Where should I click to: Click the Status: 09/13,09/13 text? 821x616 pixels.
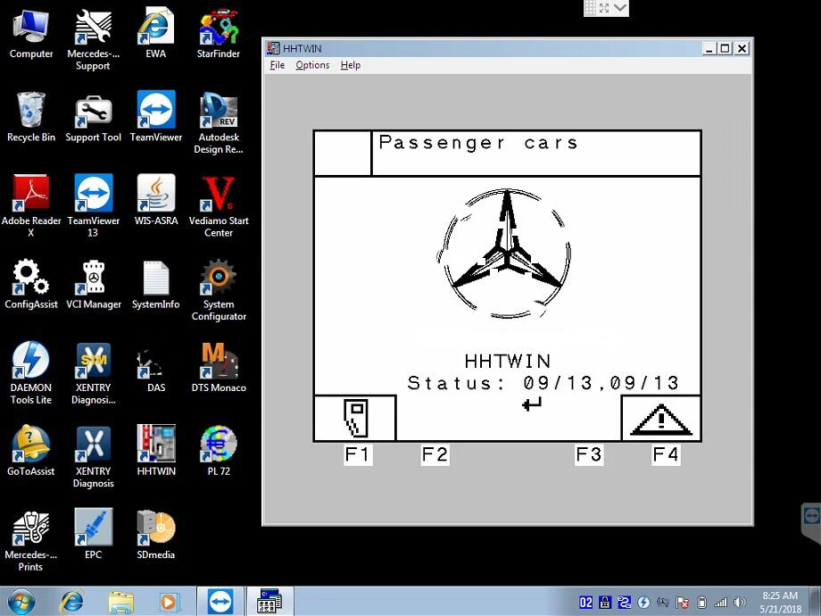point(543,383)
